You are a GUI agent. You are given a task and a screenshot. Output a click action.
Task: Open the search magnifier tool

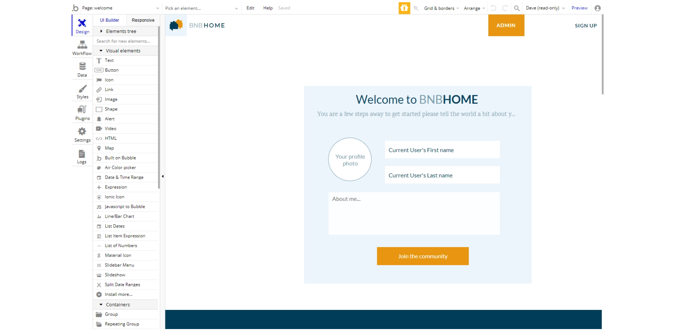click(x=517, y=8)
